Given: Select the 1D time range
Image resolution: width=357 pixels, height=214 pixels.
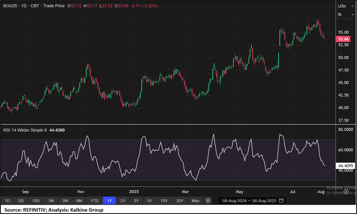Looking at the screenshot, I should [7, 201].
